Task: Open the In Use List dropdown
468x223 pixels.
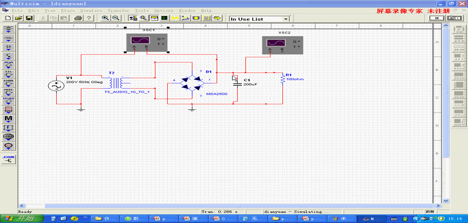Action: point(286,19)
